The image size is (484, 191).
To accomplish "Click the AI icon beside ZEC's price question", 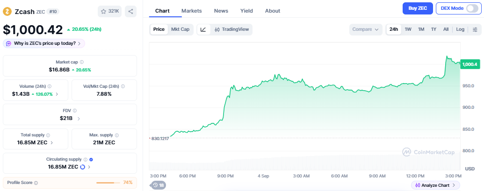I will (9, 43).
